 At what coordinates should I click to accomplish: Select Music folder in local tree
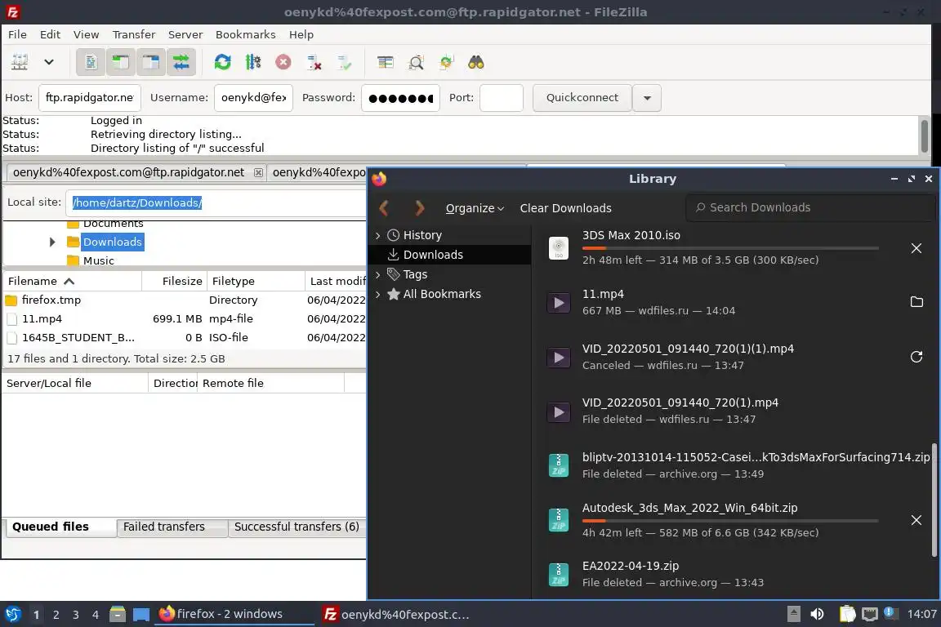[98, 260]
